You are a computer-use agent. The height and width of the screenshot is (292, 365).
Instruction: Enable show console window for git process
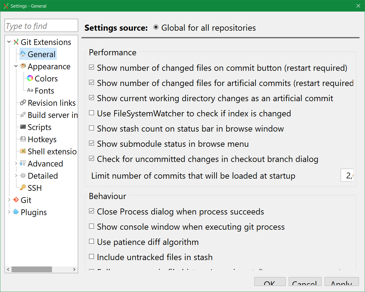pyautogui.click(x=91, y=226)
